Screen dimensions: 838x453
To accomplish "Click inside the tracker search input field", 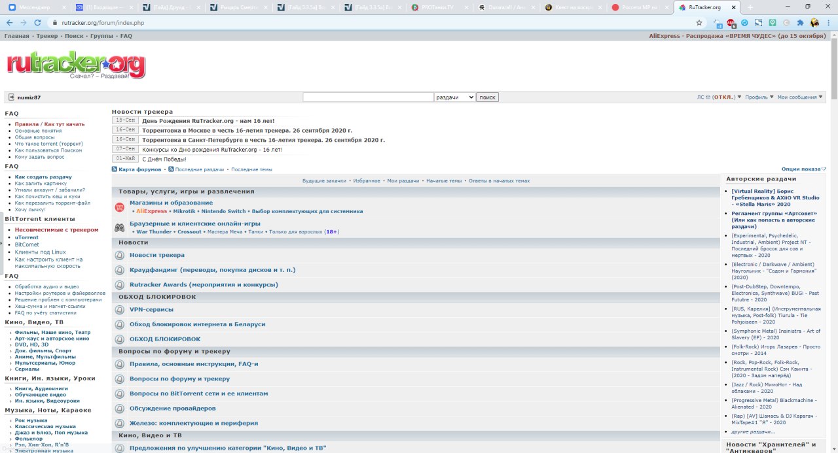I will click(368, 97).
